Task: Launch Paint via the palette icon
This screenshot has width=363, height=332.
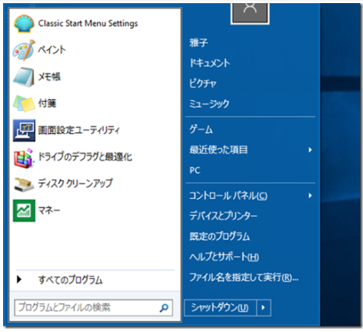Action: 24,50
